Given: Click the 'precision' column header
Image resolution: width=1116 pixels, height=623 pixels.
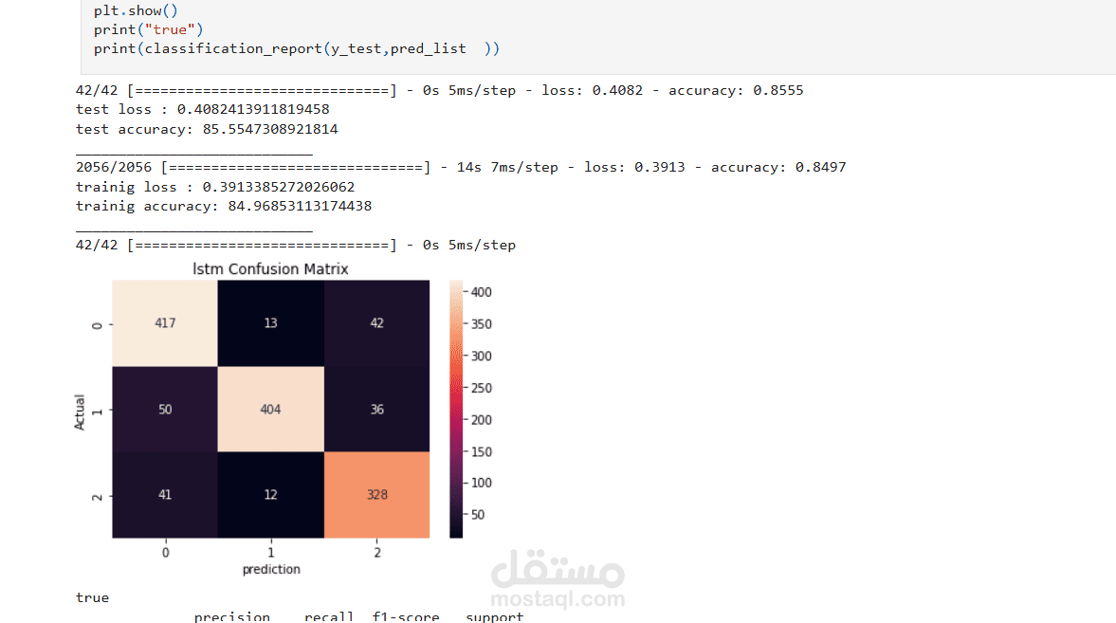Looking at the screenshot, I should click(232, 616).
